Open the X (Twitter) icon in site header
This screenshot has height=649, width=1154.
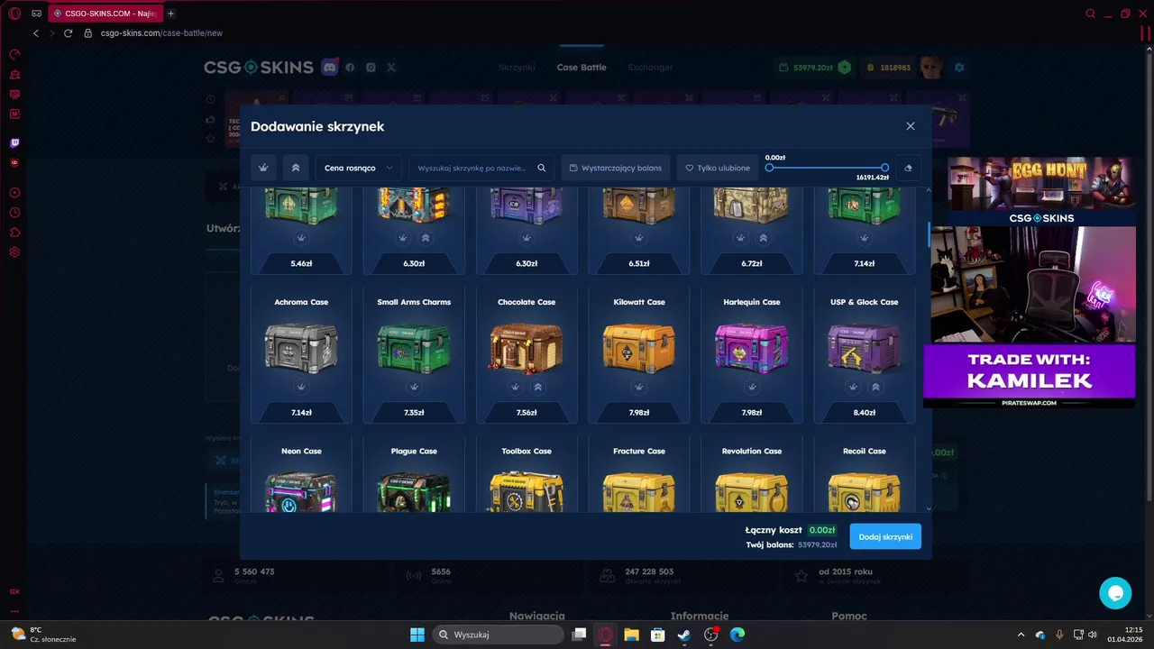[391, 68]
